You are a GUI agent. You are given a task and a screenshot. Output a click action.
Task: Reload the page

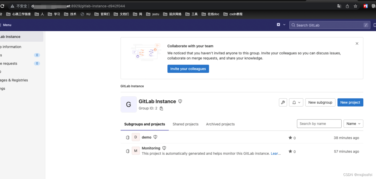[x=2, y=6]
